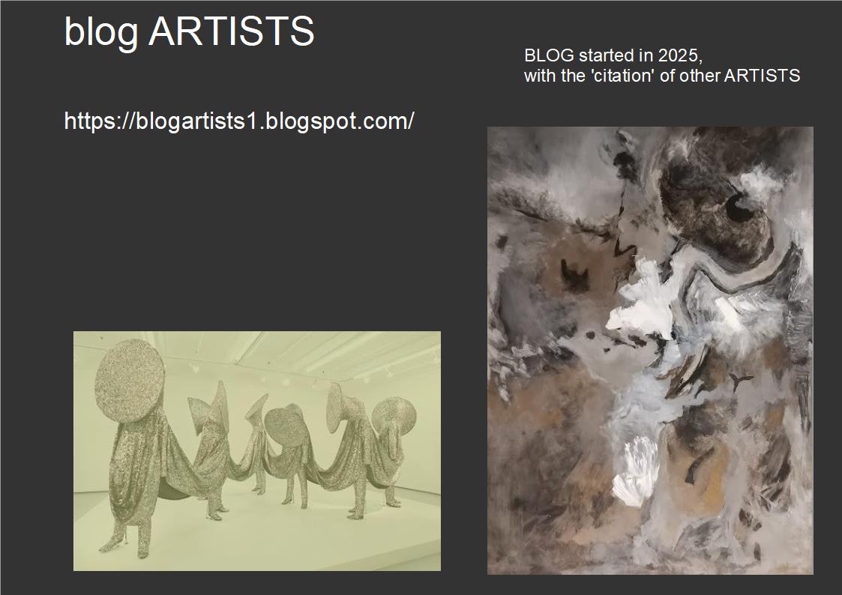The width and height of the screenshot is (842, 595).
Task: Click the 'BLOG started in 2025,' text line
Action: point(613,55)
